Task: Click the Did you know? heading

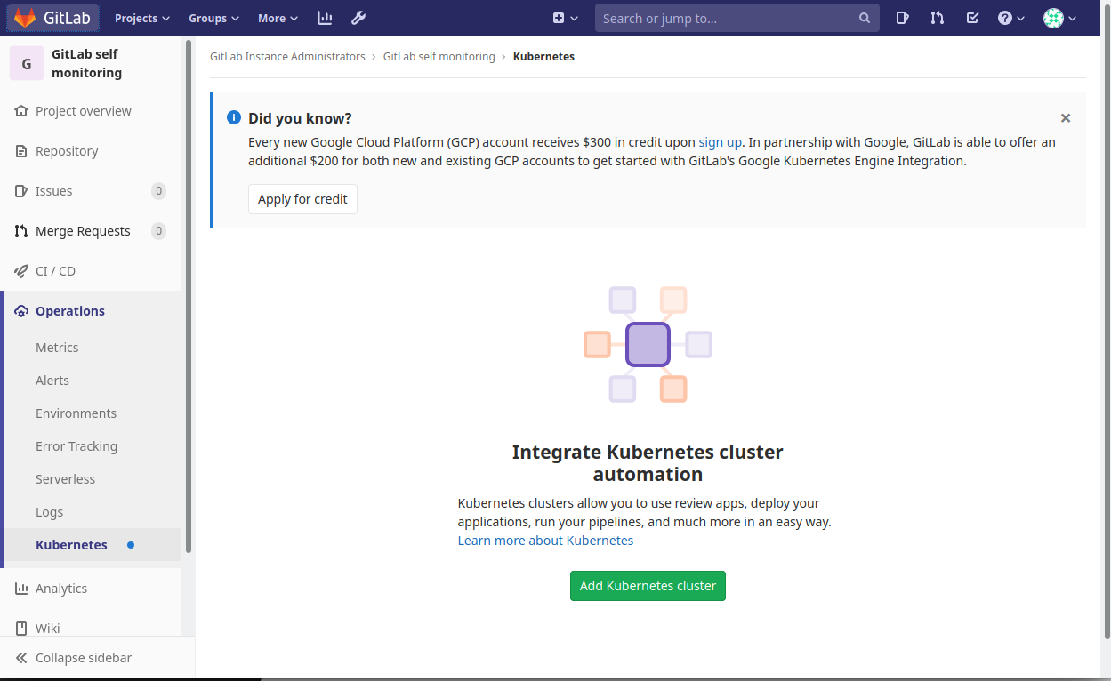Action: pyautogui.click(x=300, y=118)
